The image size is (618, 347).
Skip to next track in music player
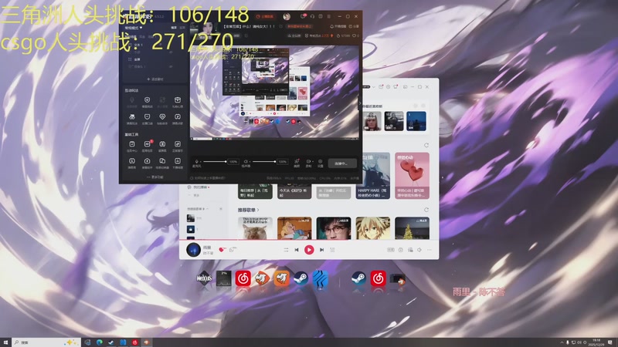(321, 250)
